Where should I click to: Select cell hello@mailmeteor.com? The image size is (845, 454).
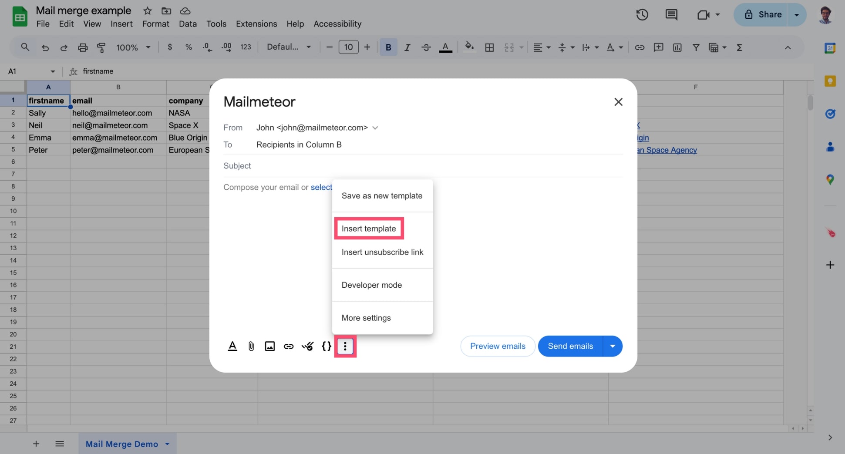pos(118,113)
